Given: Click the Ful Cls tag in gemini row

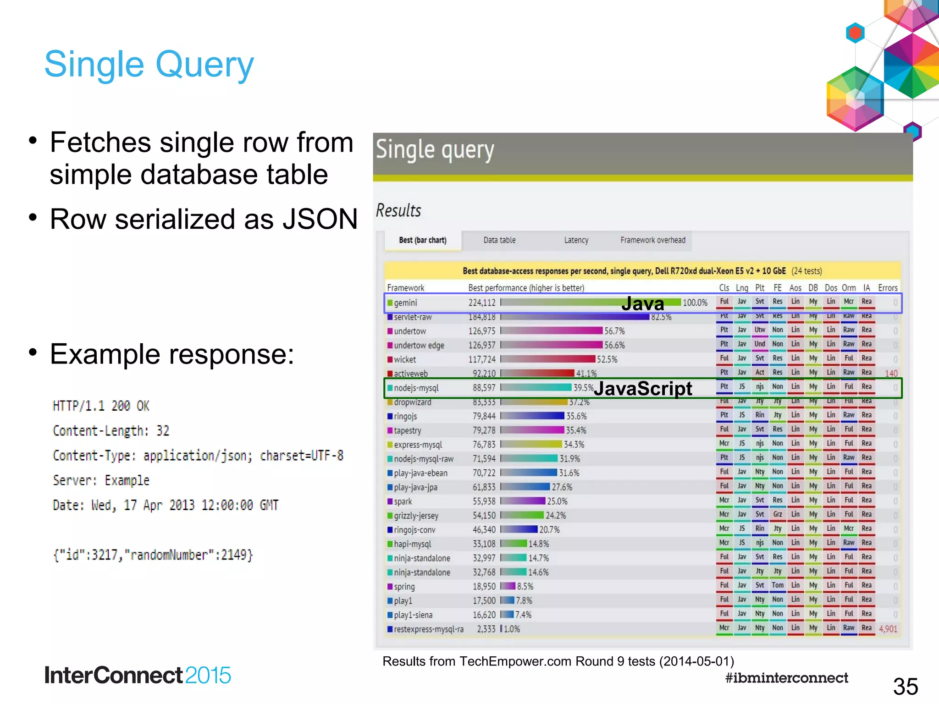Looking at the screenshot, I should pyautogui.click(x=724, y=302).
